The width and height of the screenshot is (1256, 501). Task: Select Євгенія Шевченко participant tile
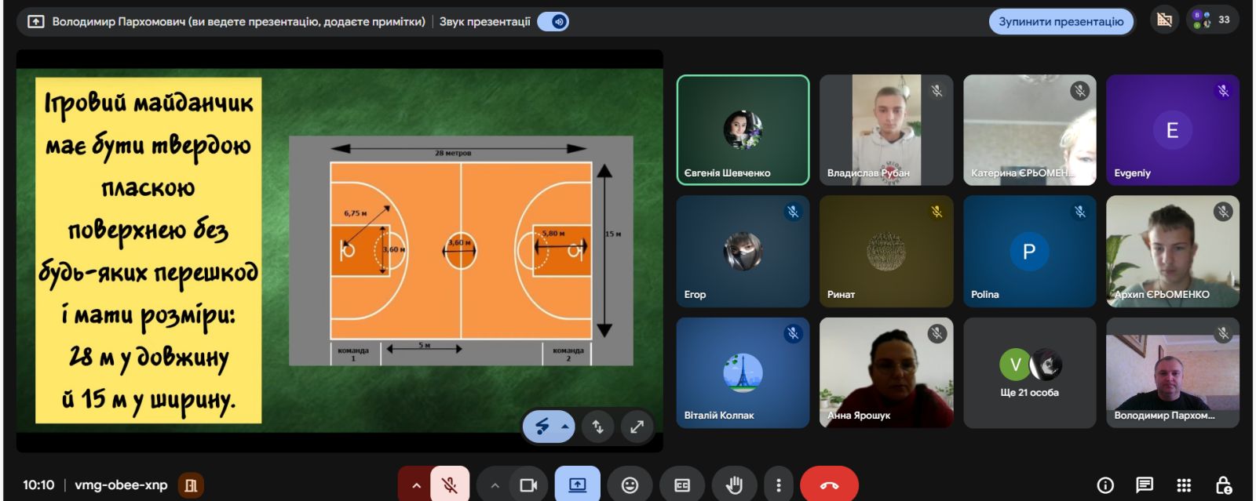pos(743,130)
